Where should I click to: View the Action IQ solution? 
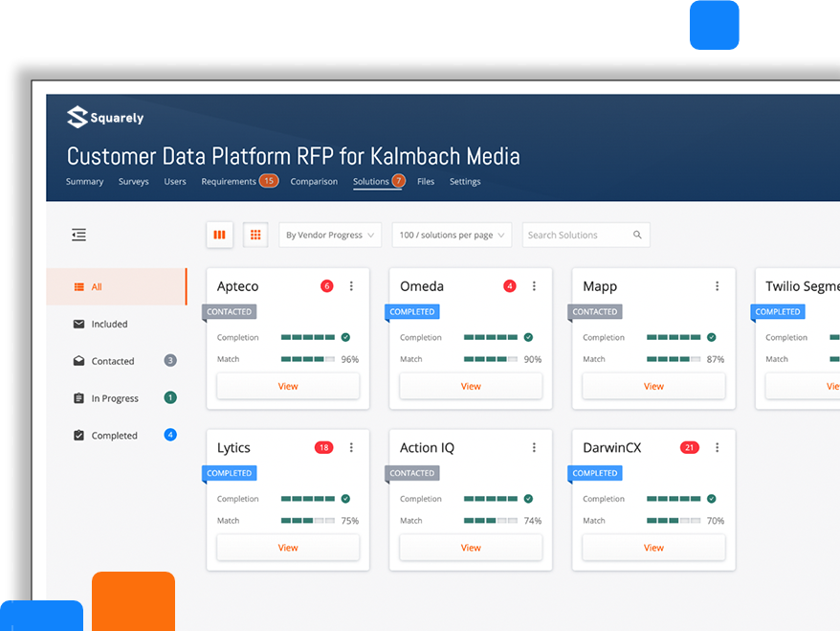pos(471,548)
